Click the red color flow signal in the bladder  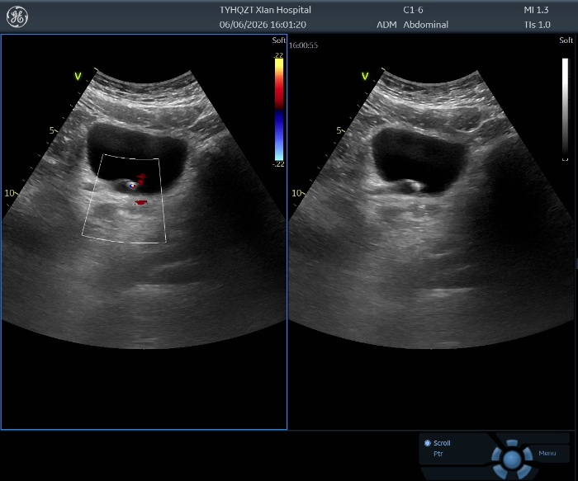click(141, 179)
